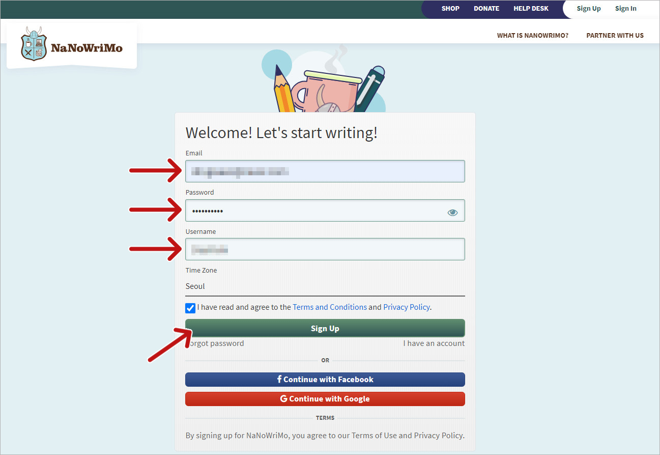The height and width of the screenshot is (455, 660).
Task: Uncheck the terms agreement checkbox
Action: pyautogui.click(x=190, y=308)
